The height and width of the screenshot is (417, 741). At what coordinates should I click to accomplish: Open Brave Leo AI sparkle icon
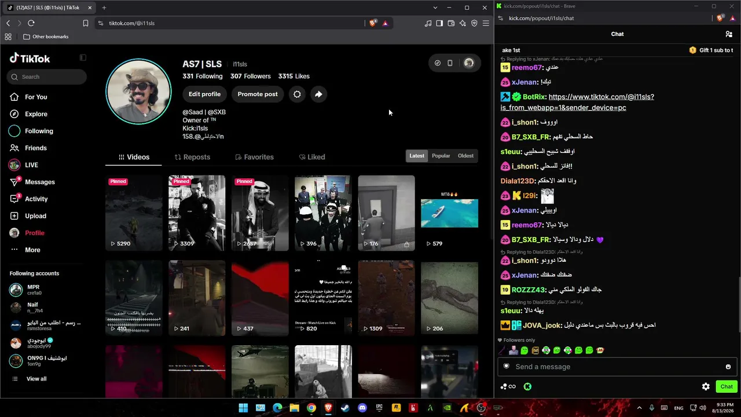[463, 23]
